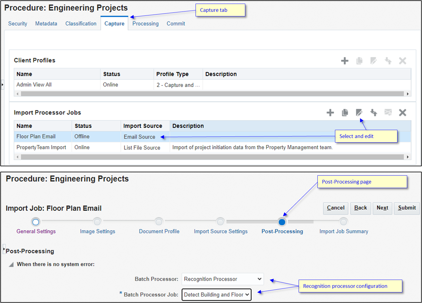Edit the Floor Plan Email job
The height and width of the screenshot is (303, 422).
pos(359,113)
